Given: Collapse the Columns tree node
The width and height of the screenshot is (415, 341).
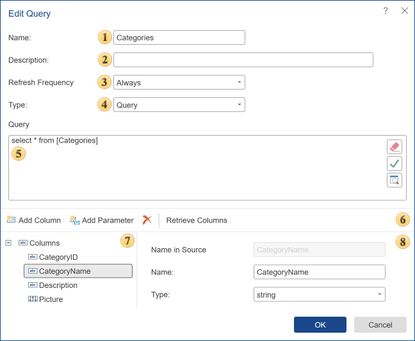Looking at the screenshot, I should [x=8, y=243].
